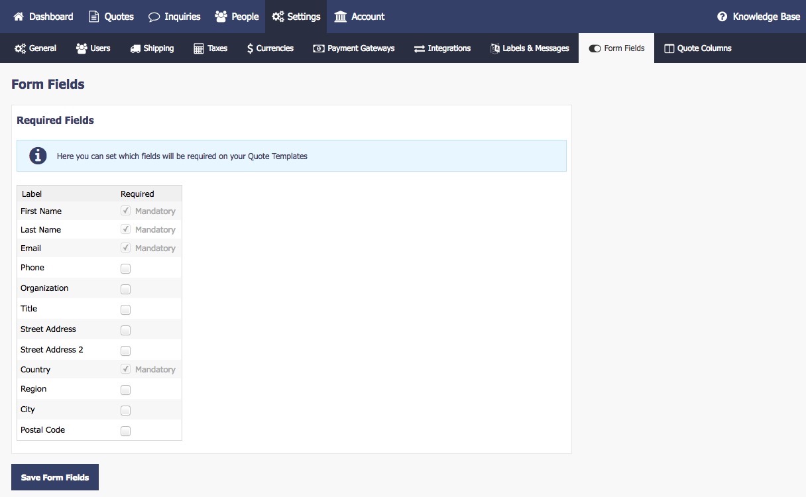Check the Organization required checkbox
This screenshot has width=806, height=497.
[126, 289]
